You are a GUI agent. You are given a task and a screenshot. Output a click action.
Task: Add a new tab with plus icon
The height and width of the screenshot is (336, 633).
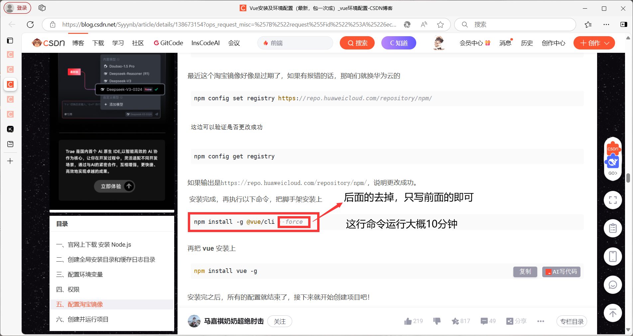point(10,161)
